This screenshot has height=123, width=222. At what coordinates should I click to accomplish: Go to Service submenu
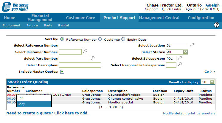coord(32,25)
